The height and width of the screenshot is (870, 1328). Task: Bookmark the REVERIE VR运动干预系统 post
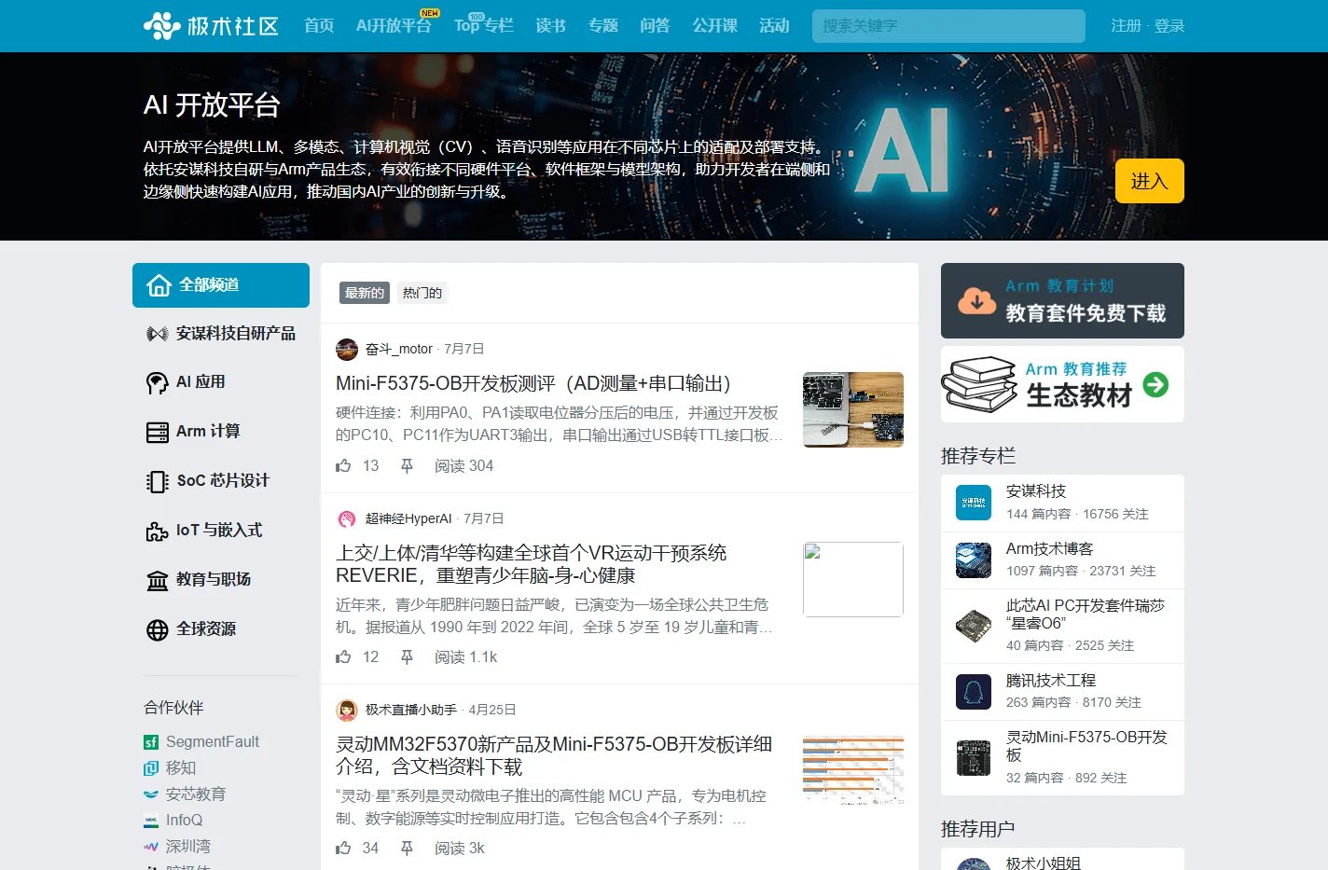point(407,656)
